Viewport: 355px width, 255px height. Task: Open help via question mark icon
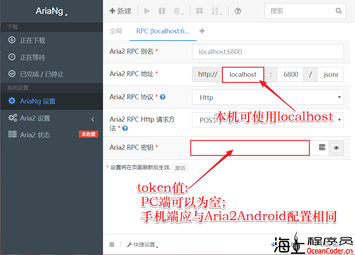pos(238,11)
